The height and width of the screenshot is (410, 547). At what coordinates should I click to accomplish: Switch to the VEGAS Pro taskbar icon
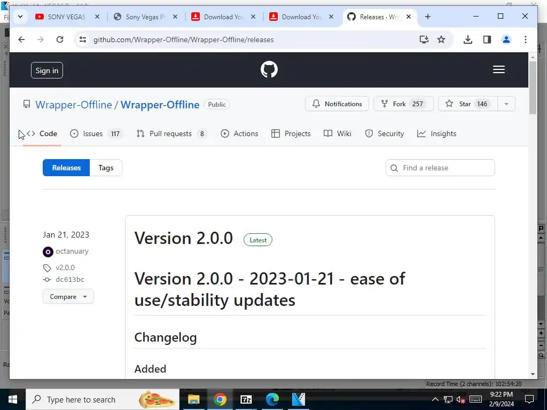click(x=298, y=399)
